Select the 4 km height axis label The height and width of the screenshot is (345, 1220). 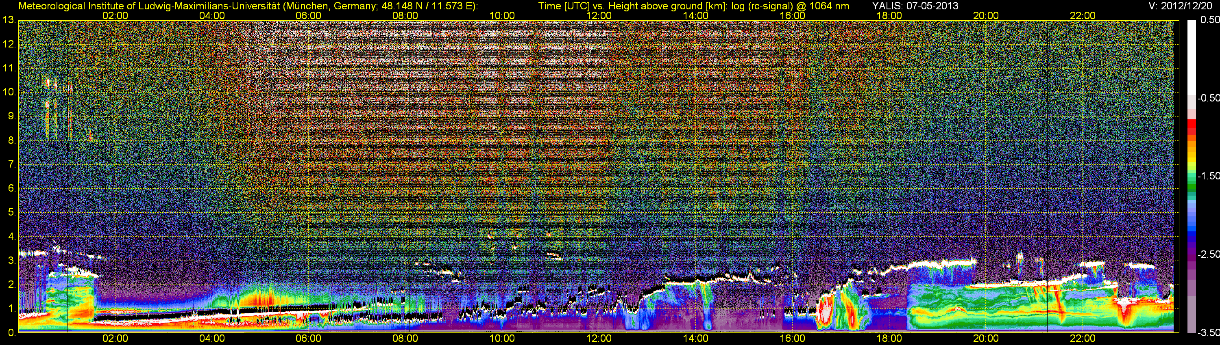(x=11, y=237)
